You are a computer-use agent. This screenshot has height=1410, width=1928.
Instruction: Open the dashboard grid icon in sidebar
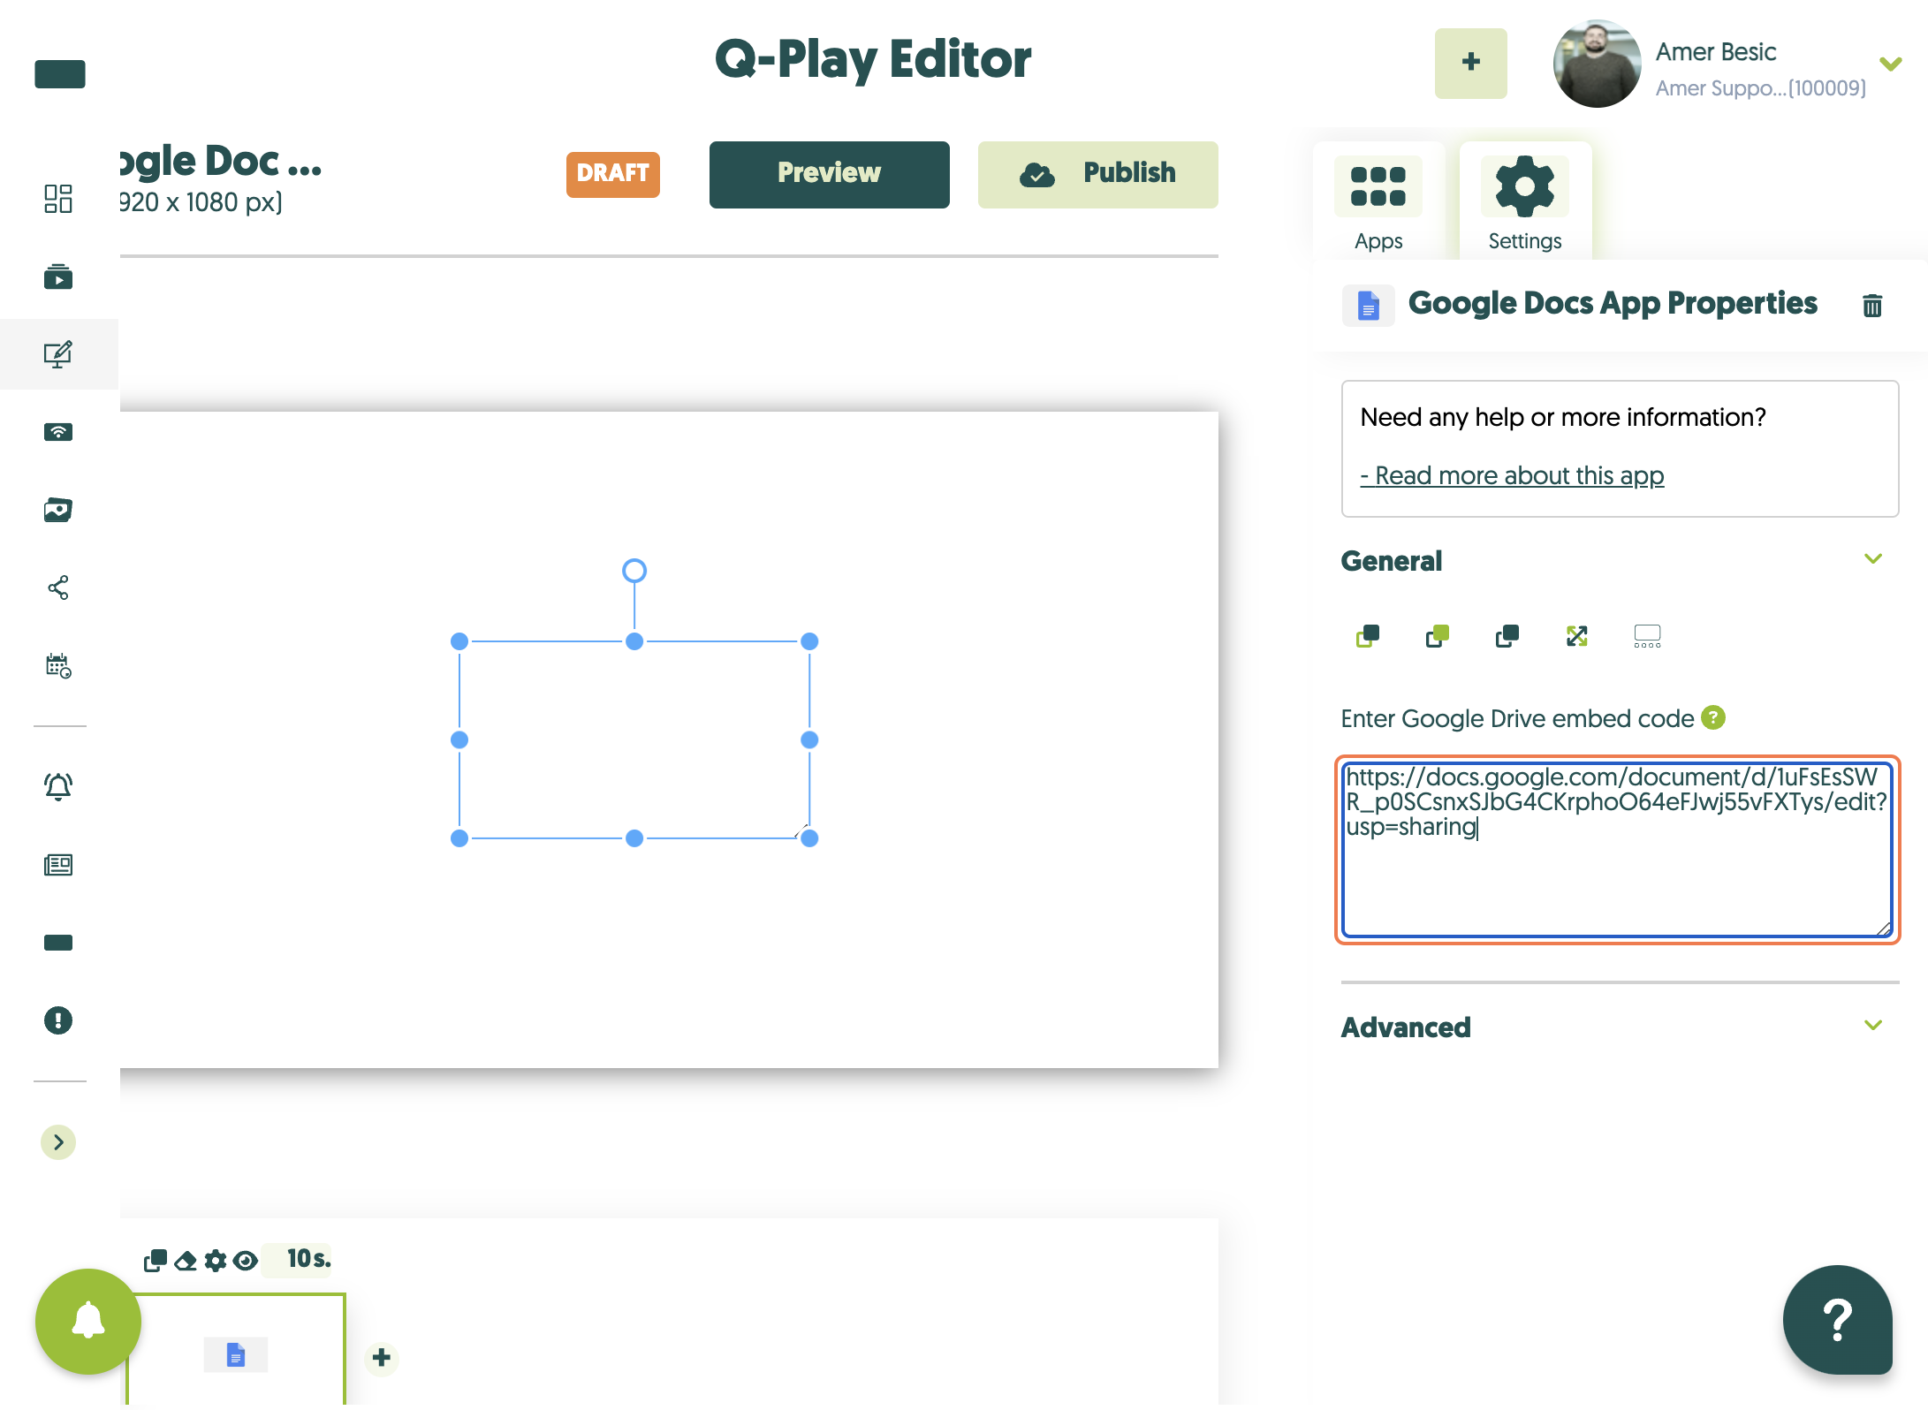coord(58,199)
